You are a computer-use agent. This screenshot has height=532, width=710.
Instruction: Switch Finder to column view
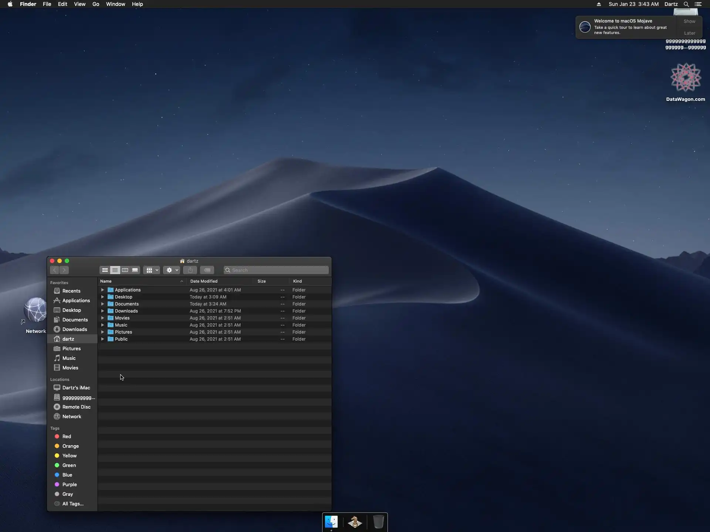click(125, 270)
